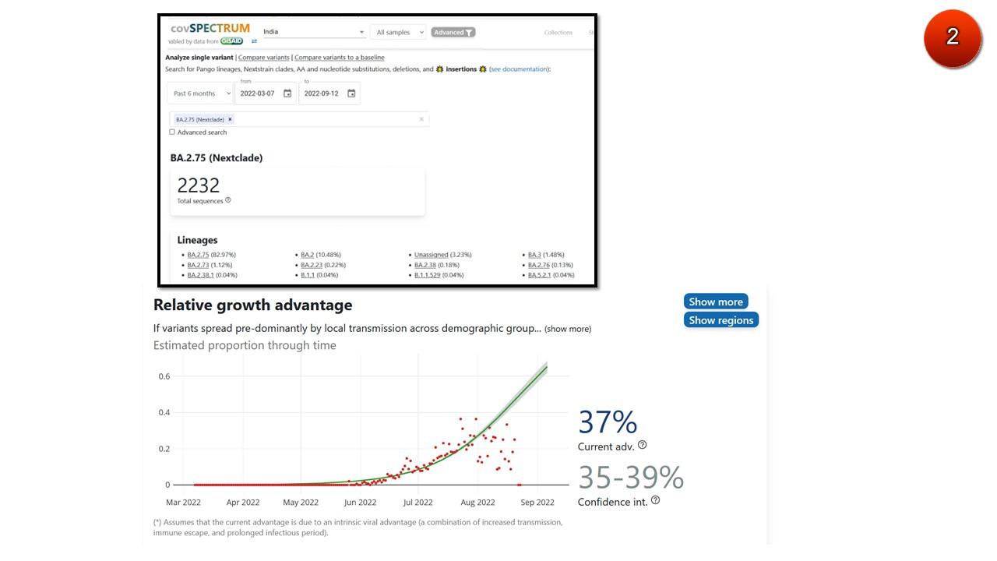The height and width of the screenshot is (561, 997).
Task: Expand the Past 6 months dropdown
Action: [202, 93]
